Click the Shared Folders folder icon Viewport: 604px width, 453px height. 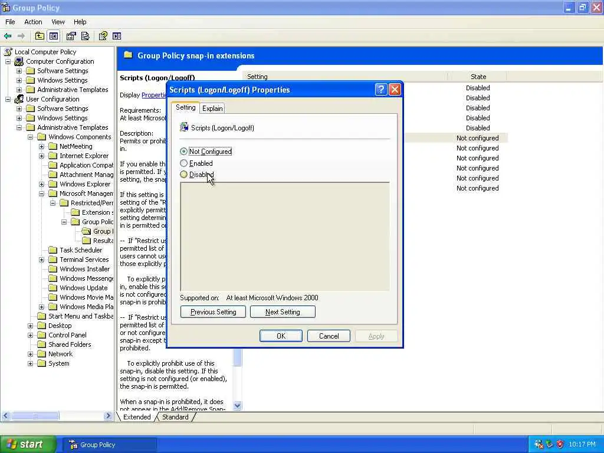(x=42, y=344)
